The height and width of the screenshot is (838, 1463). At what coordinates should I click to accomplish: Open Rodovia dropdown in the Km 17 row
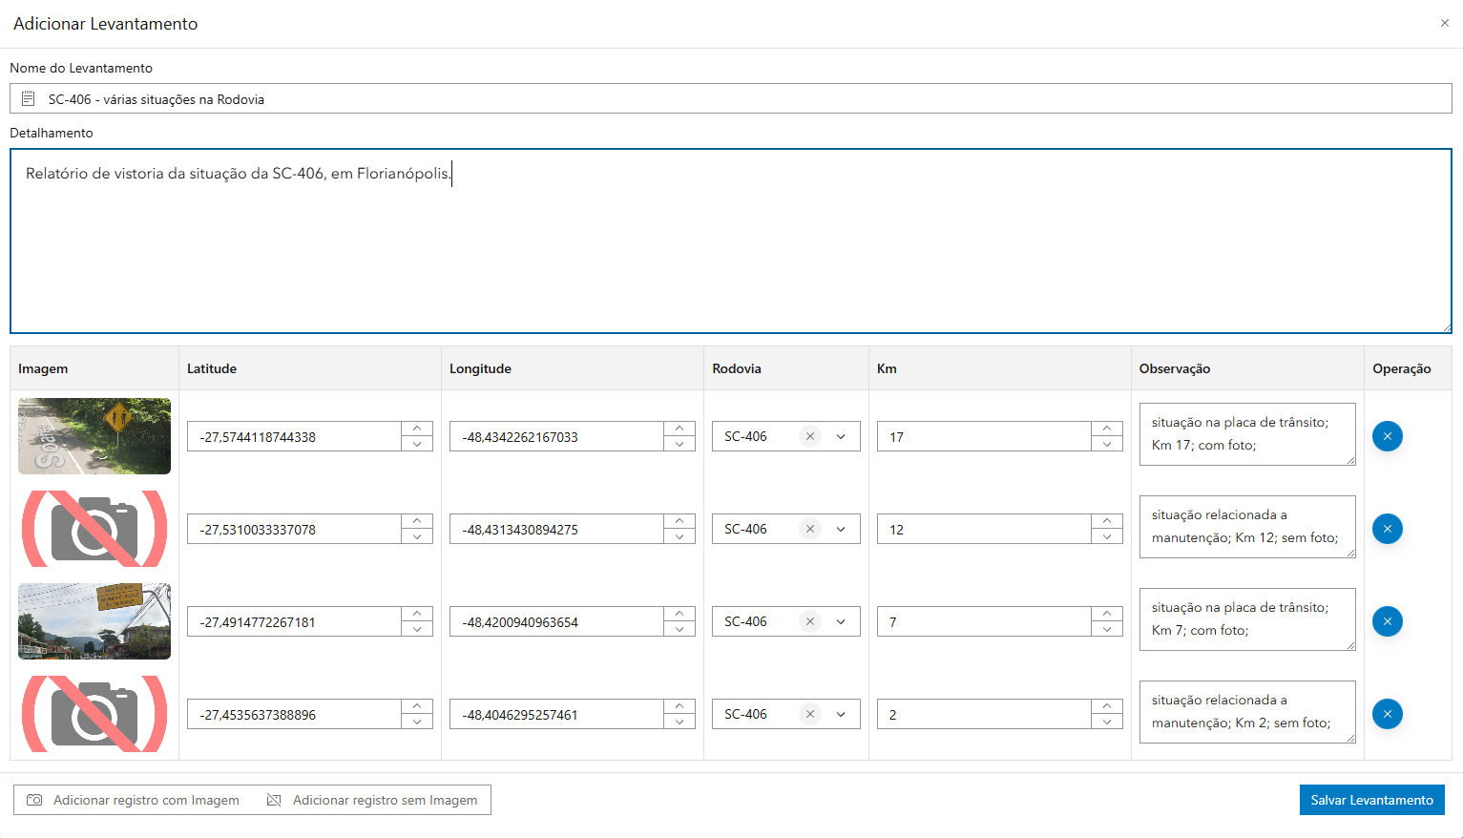(841, 436)
